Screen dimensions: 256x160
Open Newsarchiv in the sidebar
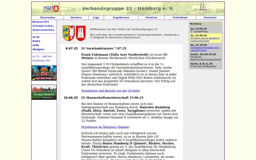click(x=41, y=22)
